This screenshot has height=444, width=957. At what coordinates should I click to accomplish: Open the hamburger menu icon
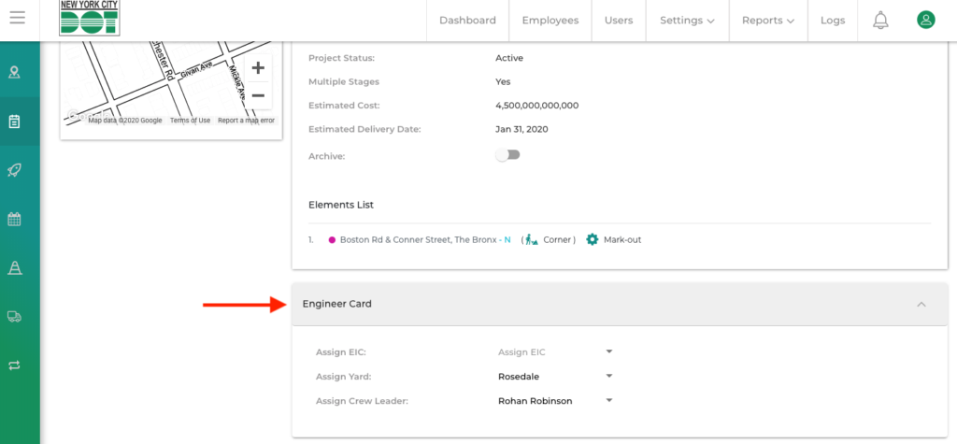point(17,19)
